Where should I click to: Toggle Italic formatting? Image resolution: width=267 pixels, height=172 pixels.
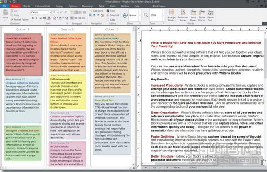36,18
